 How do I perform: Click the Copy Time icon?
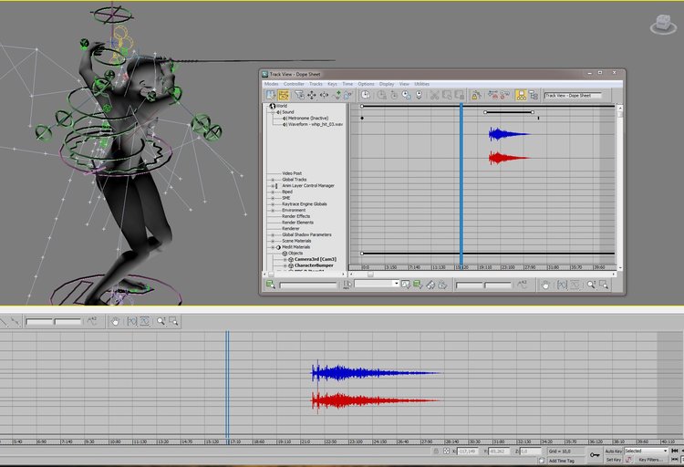tap(447, 95)
